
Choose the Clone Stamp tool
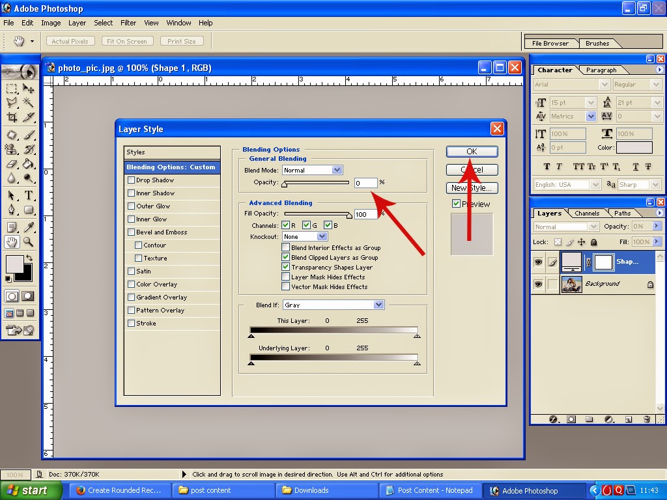click(11, 148)
